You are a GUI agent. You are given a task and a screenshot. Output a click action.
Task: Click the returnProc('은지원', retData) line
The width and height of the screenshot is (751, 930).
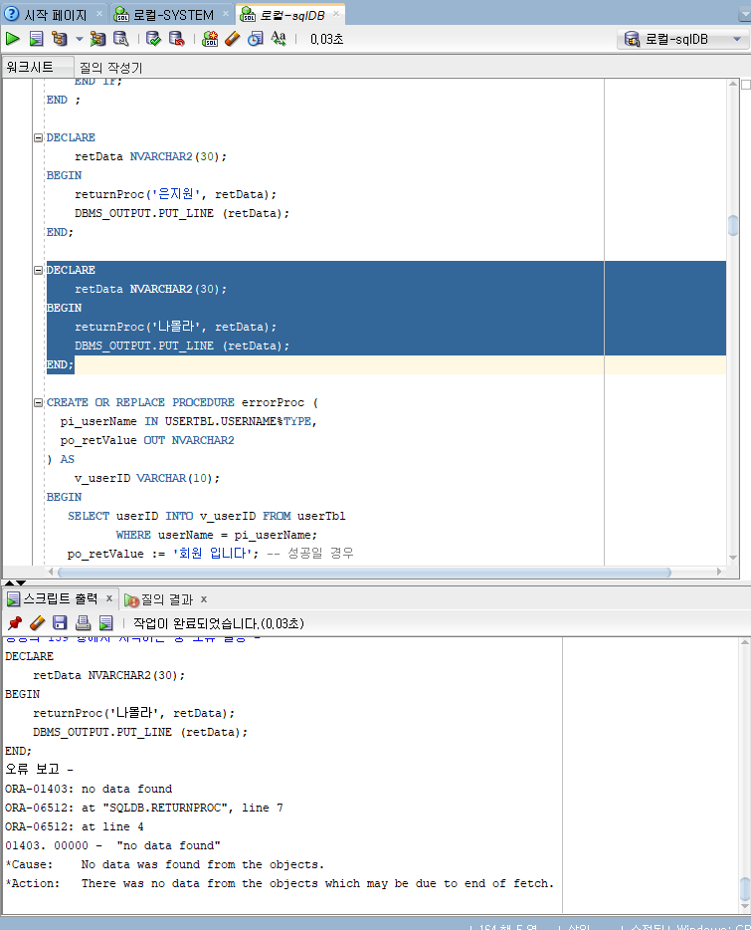[175, 194]
